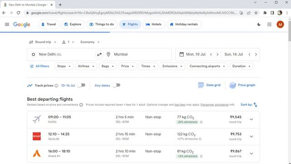Image resolution: width=291 pixels, height=164 pixels.
Task: Enable Track prices for 10–16 Jul
Action: click(81, 85)
